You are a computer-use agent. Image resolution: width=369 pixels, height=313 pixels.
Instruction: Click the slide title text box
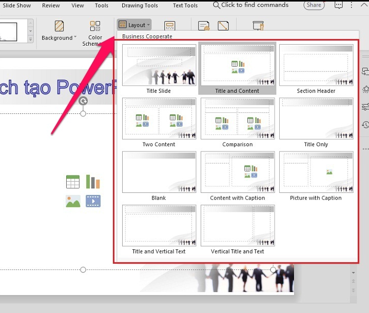pos(57,87)
